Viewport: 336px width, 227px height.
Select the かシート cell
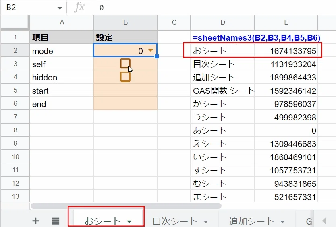(222, 104)
